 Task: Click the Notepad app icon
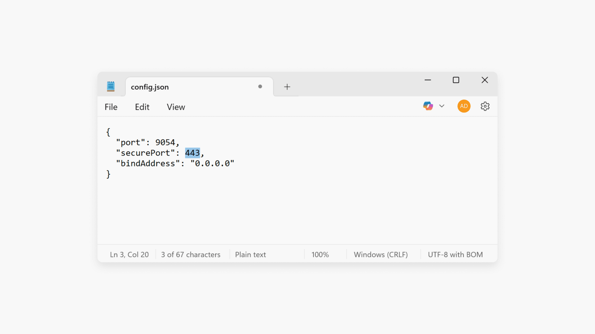111,86
